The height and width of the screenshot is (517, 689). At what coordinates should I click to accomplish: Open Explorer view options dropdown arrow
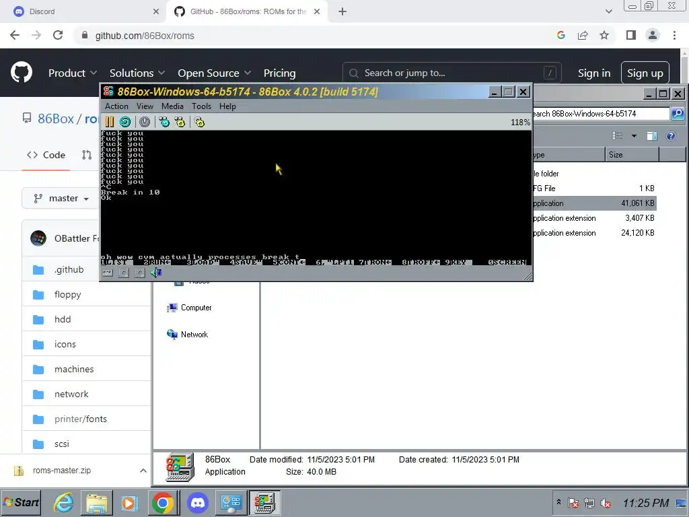[634, 136]
